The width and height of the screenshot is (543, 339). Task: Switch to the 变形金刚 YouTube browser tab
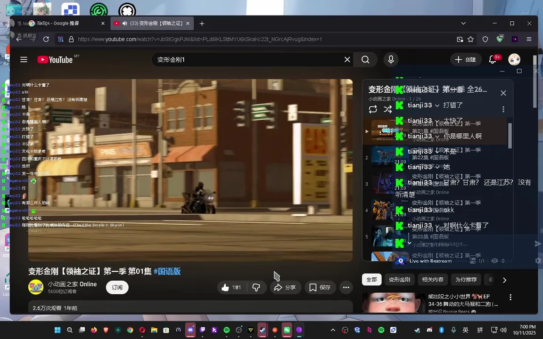coord(152,24)
